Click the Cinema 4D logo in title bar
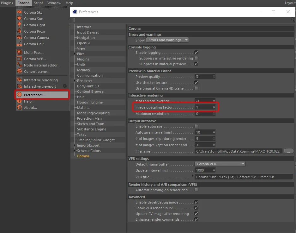This screenshot has height=233, width=296. pyautogui.click(x=75, y=12)
